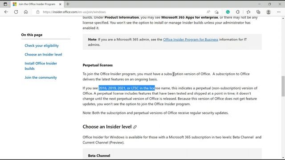
Task: Select the Join the Office Insider Program tab
Action: [x=37, y=4]
